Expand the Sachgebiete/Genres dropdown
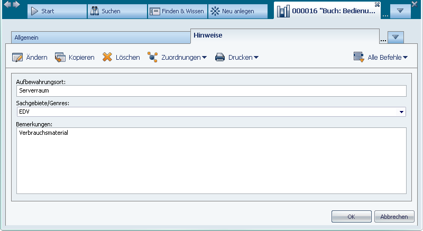Viewport: 423px width, 231px height. pos(401,112)
